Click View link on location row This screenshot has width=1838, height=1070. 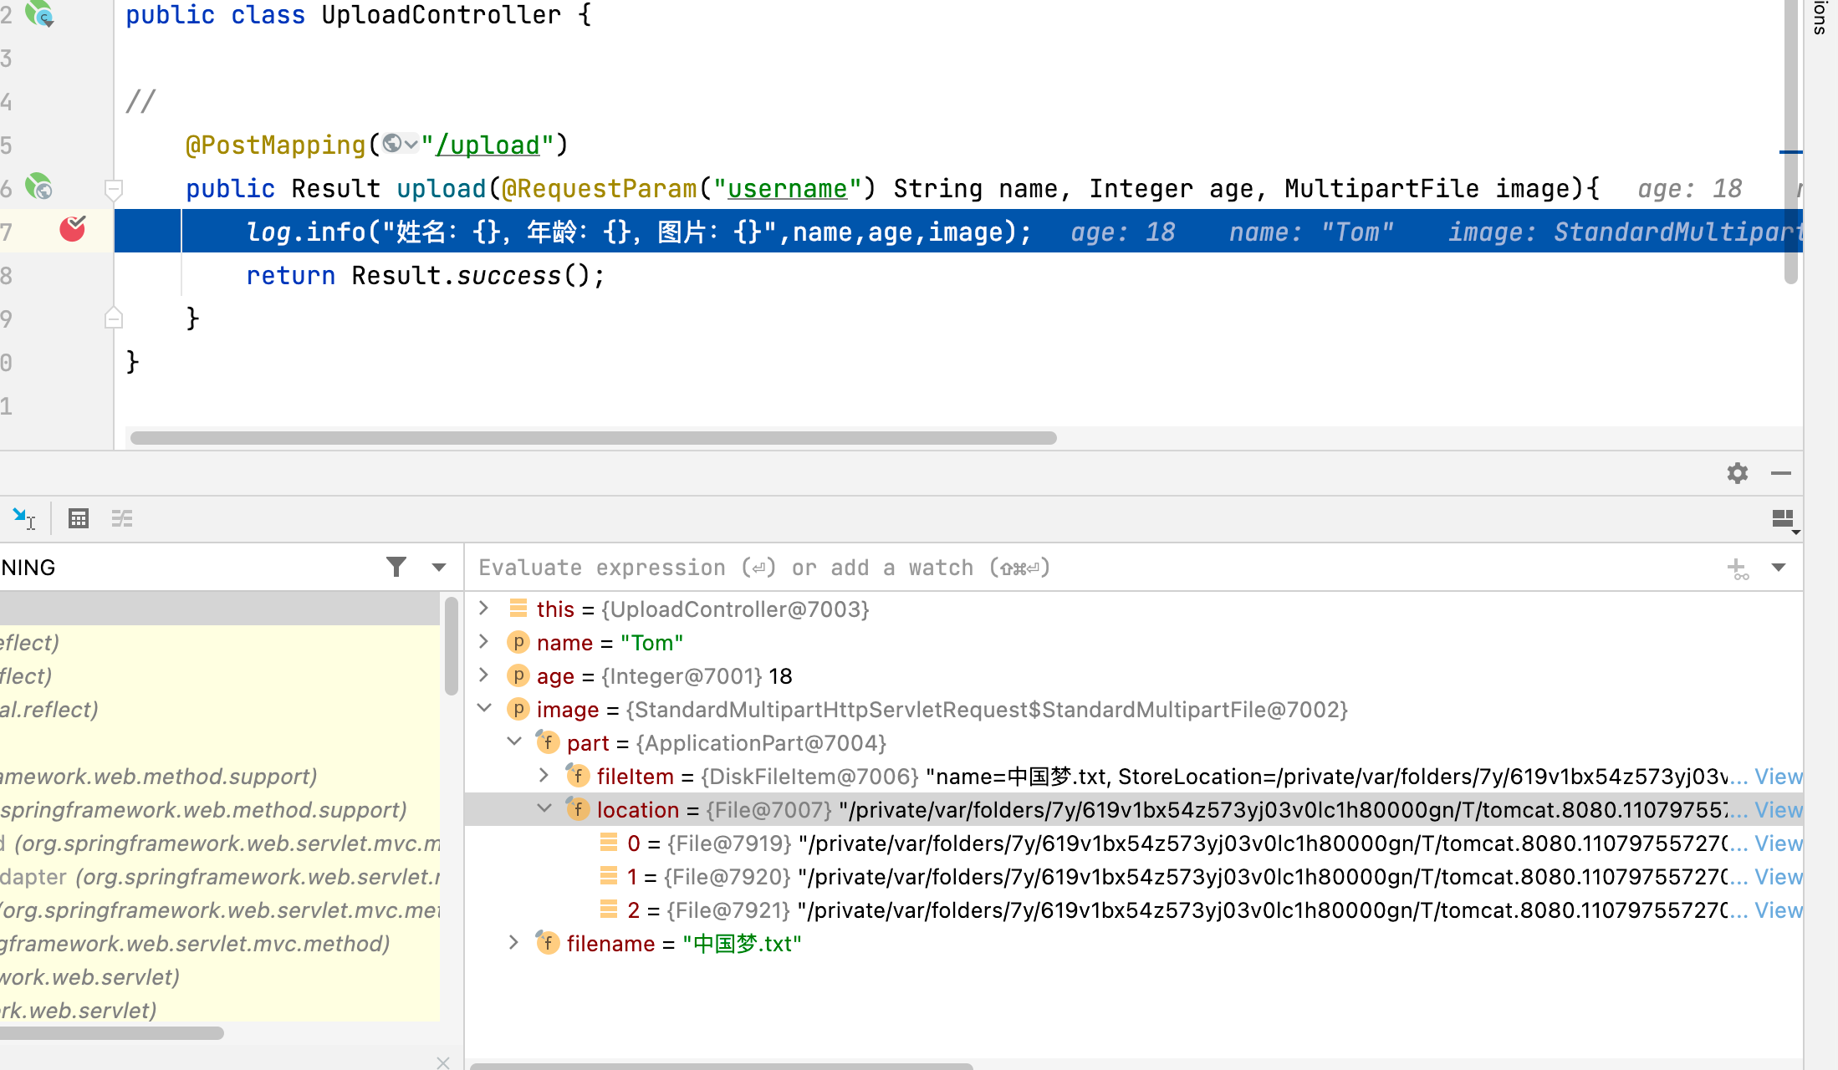coord(1778,810)
